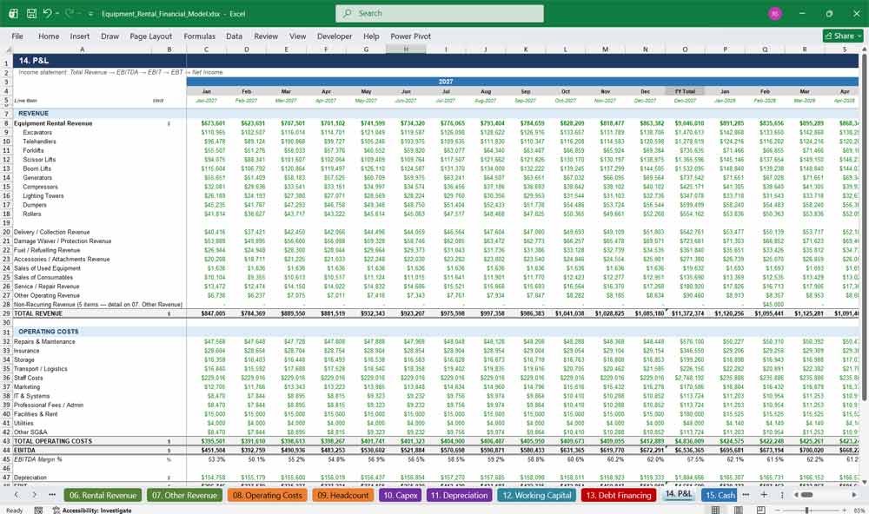Click the AutoSave Excel icon at top-left
869x514 pixels.
click(13, 13)
